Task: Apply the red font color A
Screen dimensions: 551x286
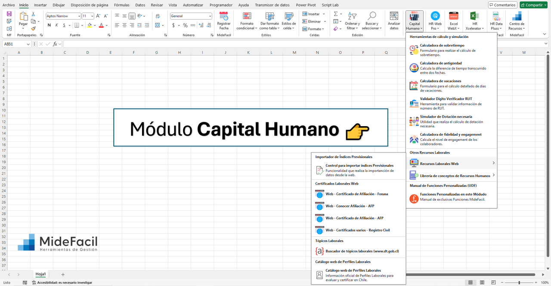Action: tap(101, 25)
